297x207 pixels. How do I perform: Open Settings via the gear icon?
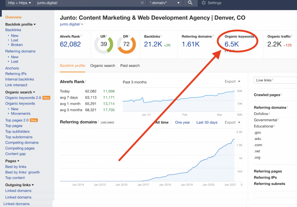[x=204, y=3]
